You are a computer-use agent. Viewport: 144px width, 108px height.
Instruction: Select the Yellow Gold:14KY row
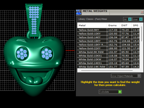[x=108, y=37]
